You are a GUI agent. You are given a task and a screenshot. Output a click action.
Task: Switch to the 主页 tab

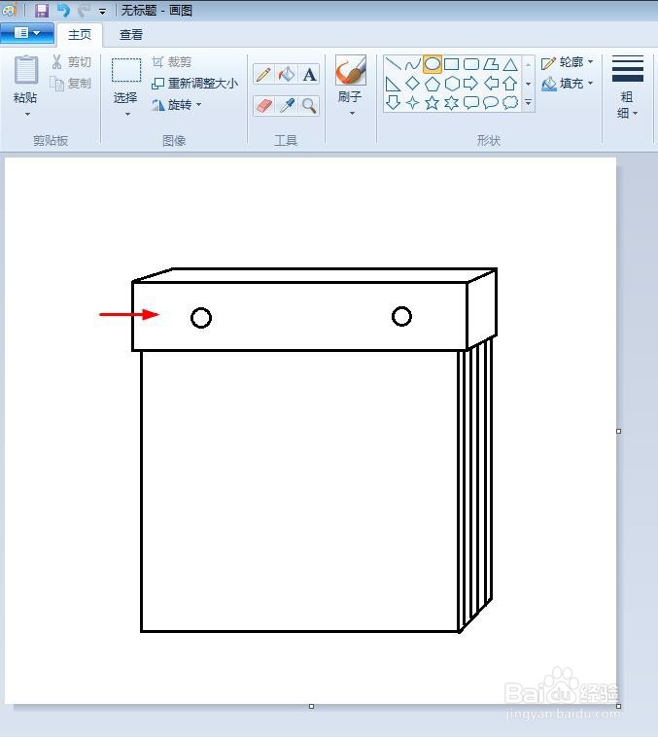tap(80, 34)
